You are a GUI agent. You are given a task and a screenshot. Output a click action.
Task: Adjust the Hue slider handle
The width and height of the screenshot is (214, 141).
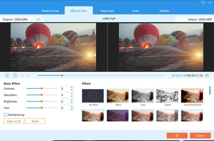coord(42,108)
